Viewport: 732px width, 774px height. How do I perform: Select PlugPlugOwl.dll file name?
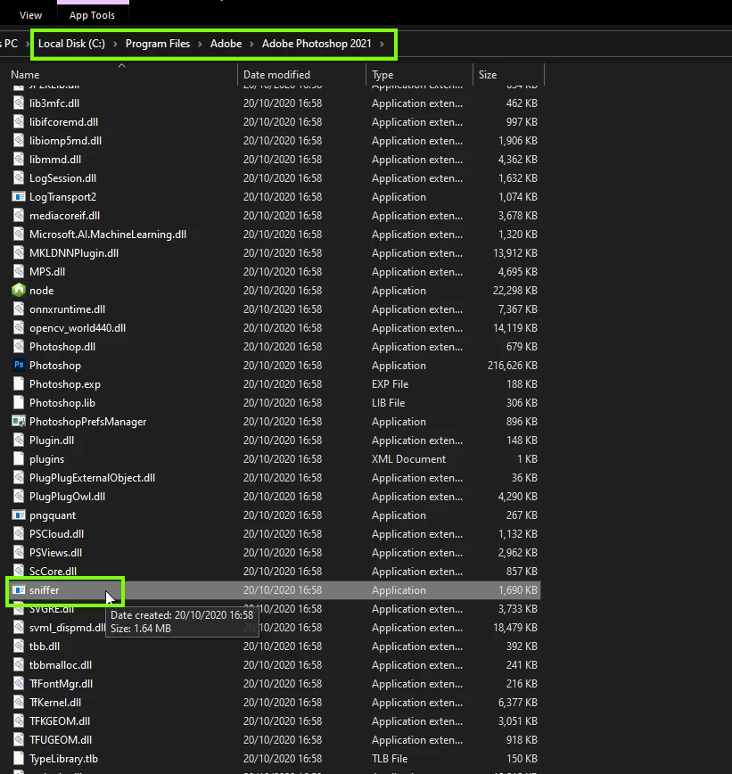tap(67, 497)
